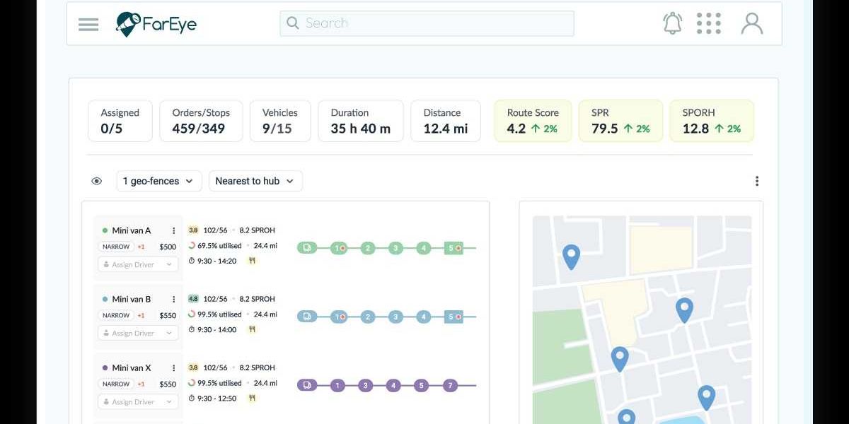
Task: Open user profile icon
Action: pos(752,23)
